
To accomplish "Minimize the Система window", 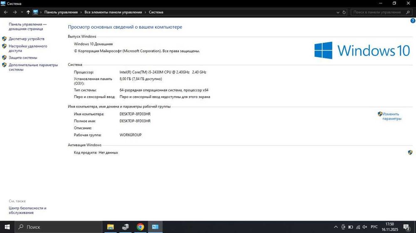I will point(381,3).
